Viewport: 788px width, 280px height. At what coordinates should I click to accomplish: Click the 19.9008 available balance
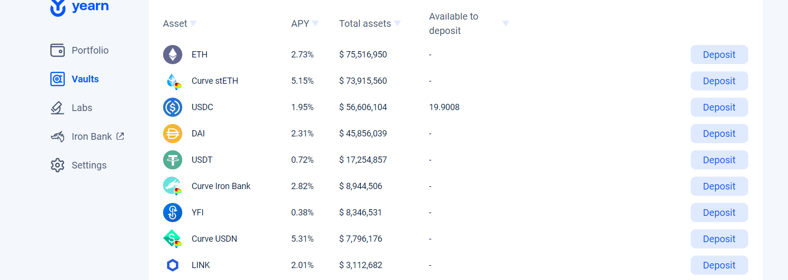coord(444,107)
